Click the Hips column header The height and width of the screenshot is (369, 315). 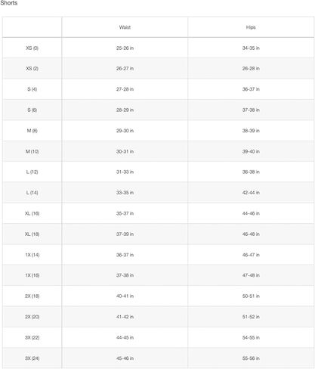(x=251, y=27)
